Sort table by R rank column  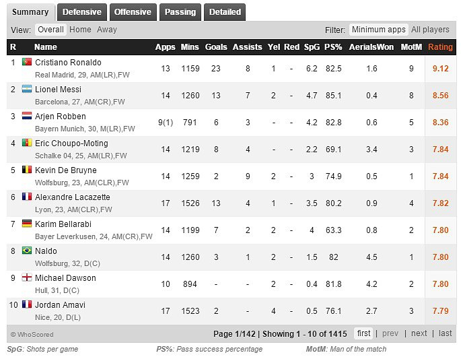coord(13,47)
